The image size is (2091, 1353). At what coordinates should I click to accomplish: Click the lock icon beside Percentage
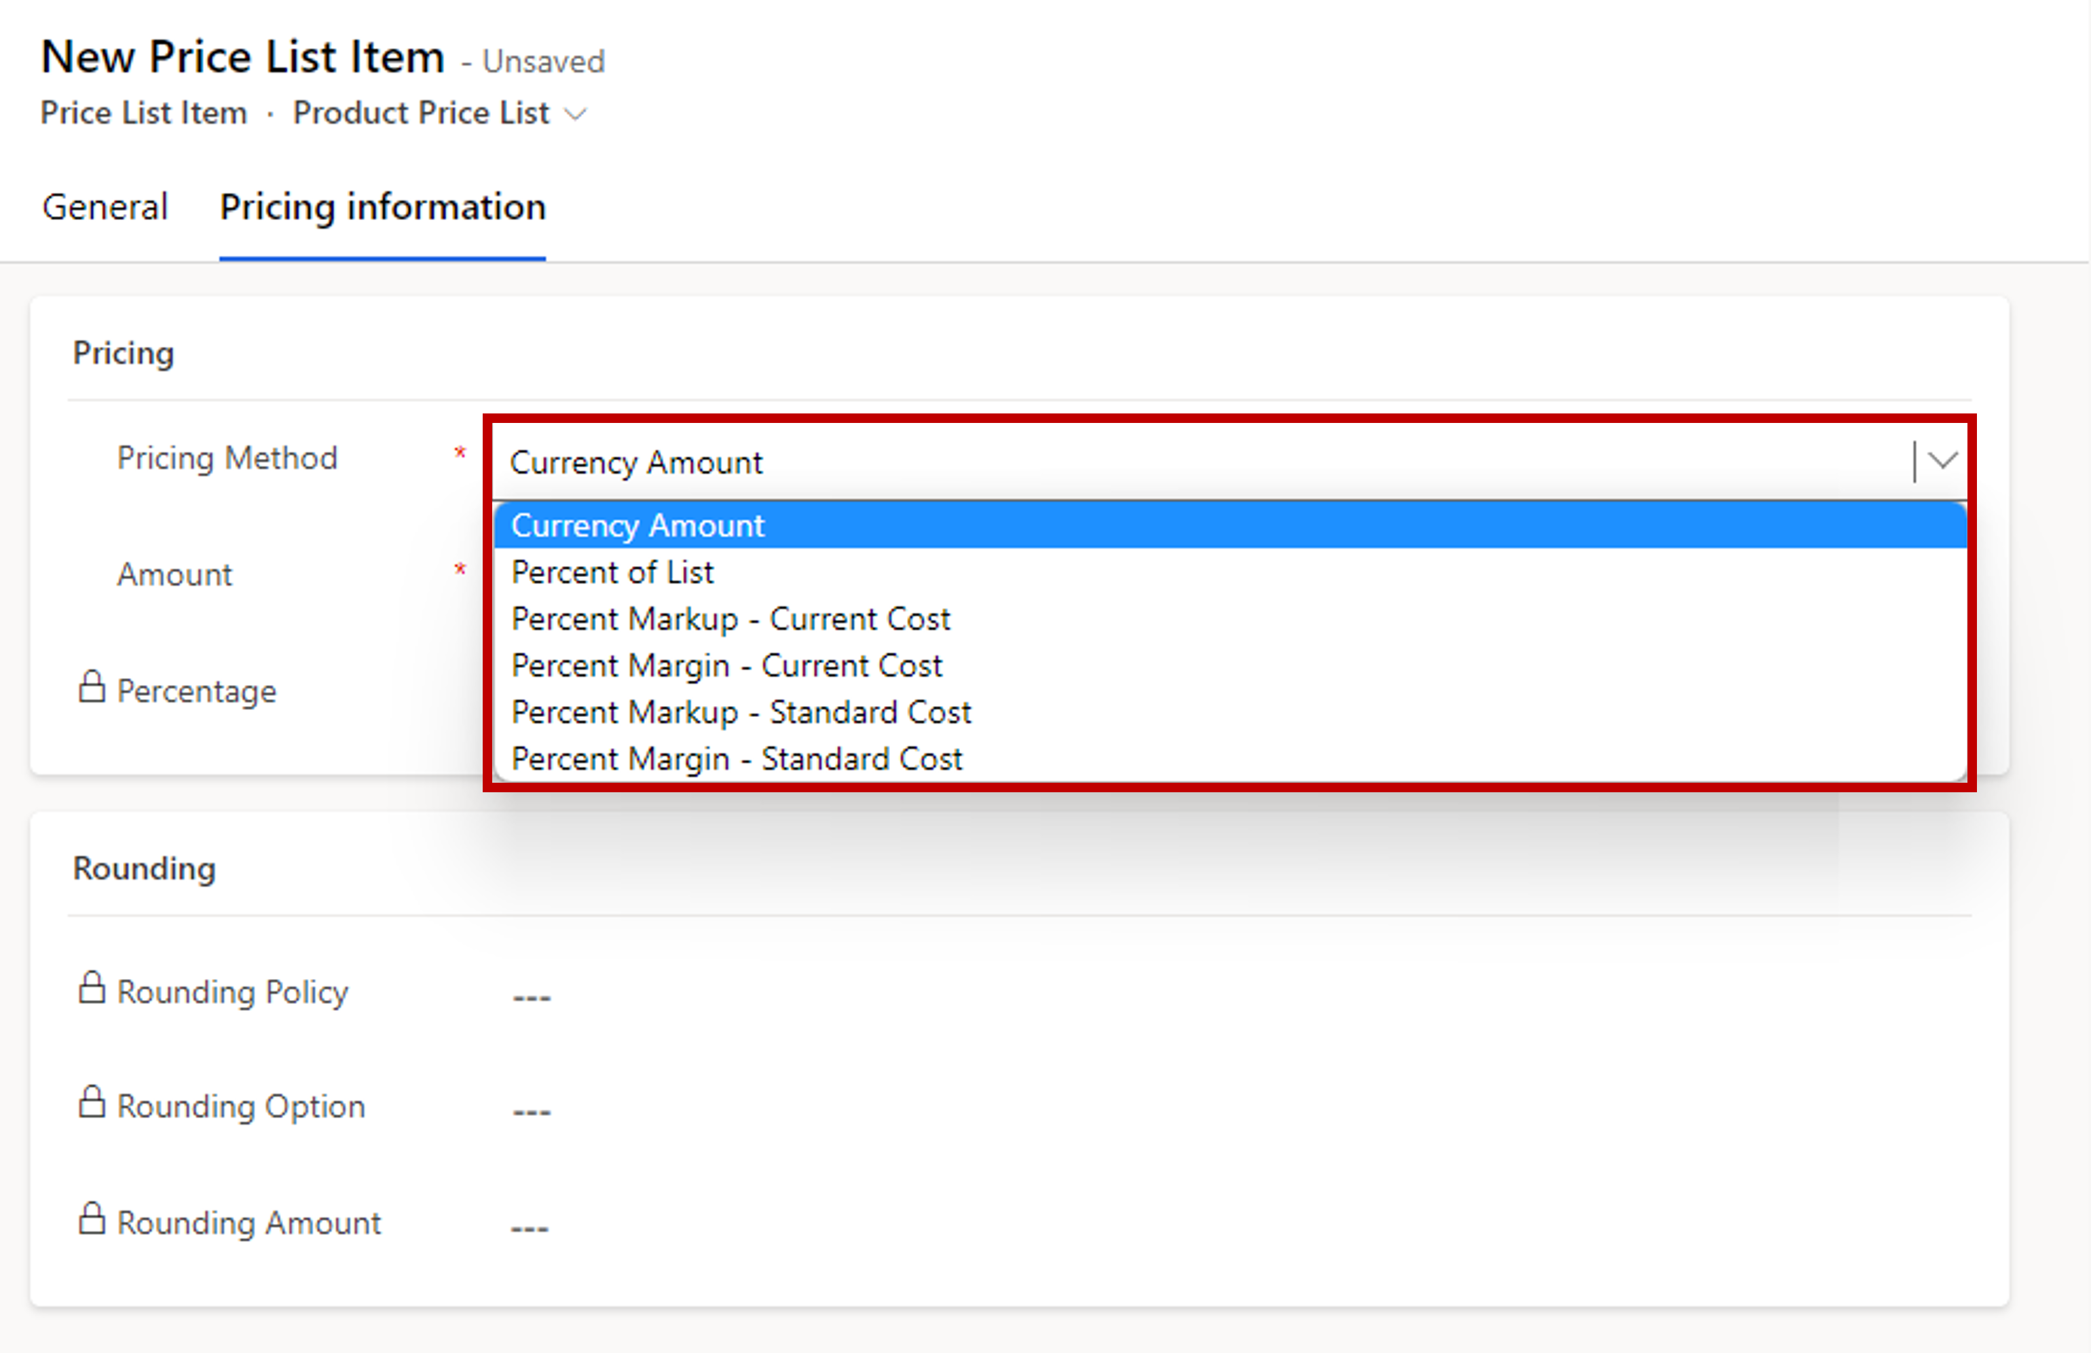(x=92, y=687)
